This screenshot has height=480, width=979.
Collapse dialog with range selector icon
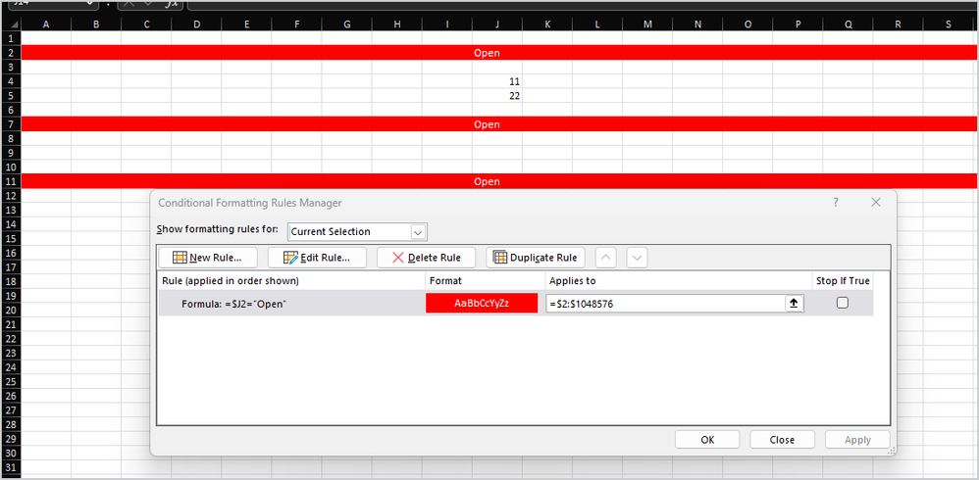click(x=795, y=304)
